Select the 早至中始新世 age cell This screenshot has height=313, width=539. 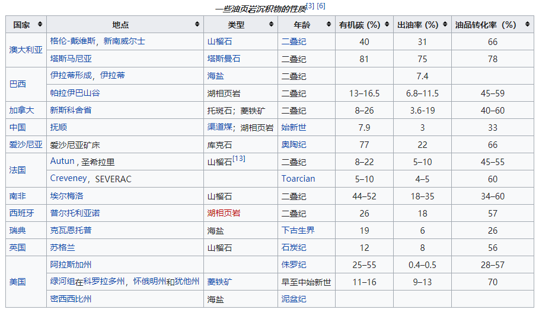click(x=307, y=282)
